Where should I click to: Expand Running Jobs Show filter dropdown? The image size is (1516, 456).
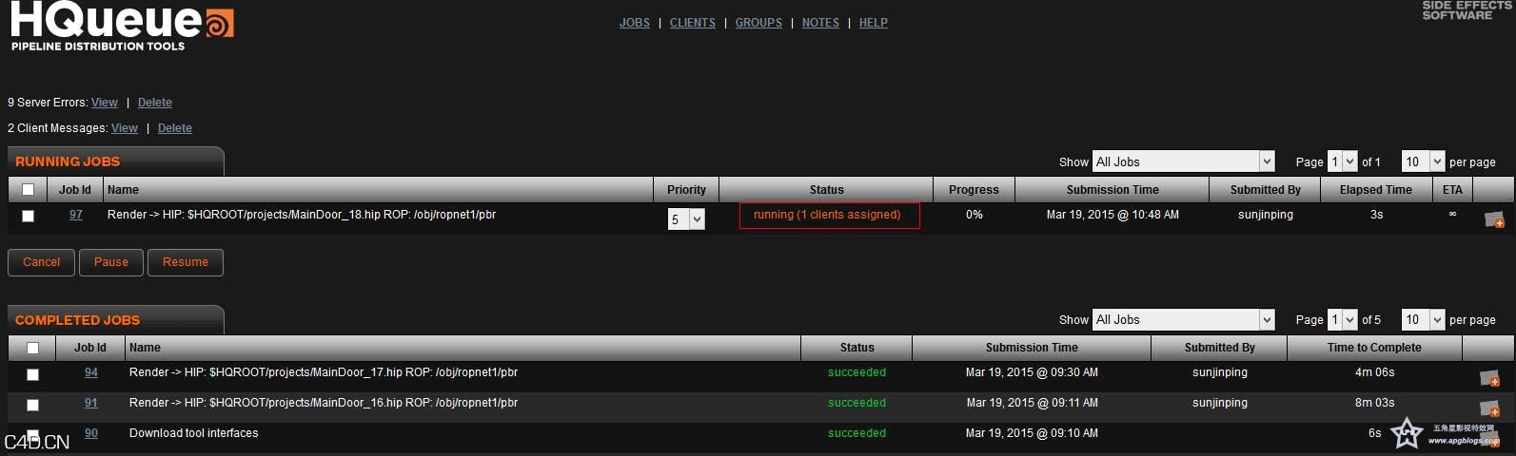coord(1183,162)
